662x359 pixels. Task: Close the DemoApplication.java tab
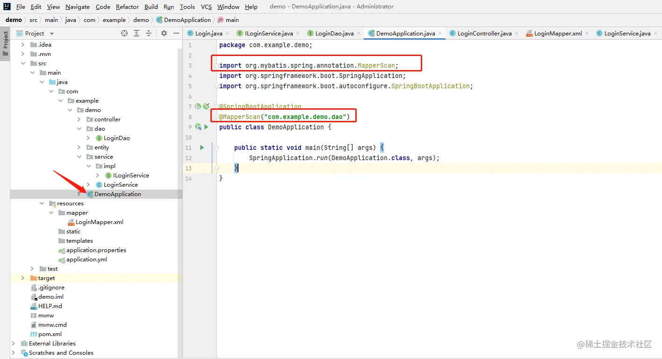coord(440,33)
